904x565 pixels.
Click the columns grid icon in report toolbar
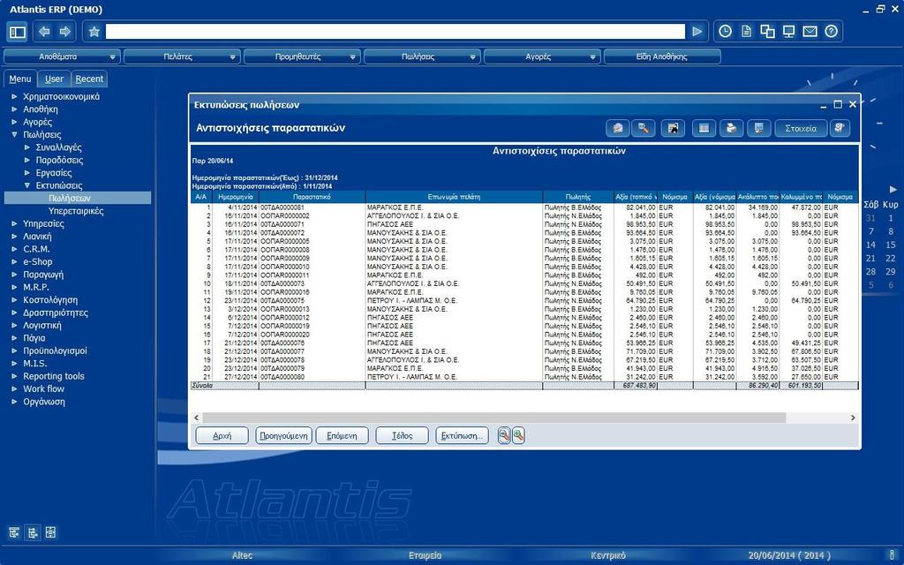tap(704, 128)
